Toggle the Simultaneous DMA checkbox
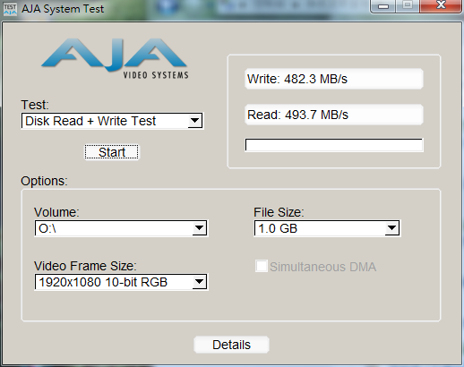Screen dimensions: 464x367 (x=262, y=266)
